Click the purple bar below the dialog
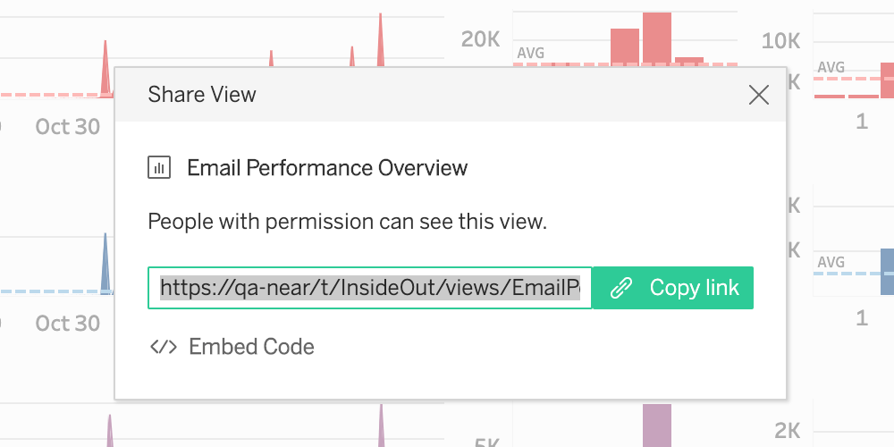Viewport: 894px width, 447px height. tap(656, 424)
